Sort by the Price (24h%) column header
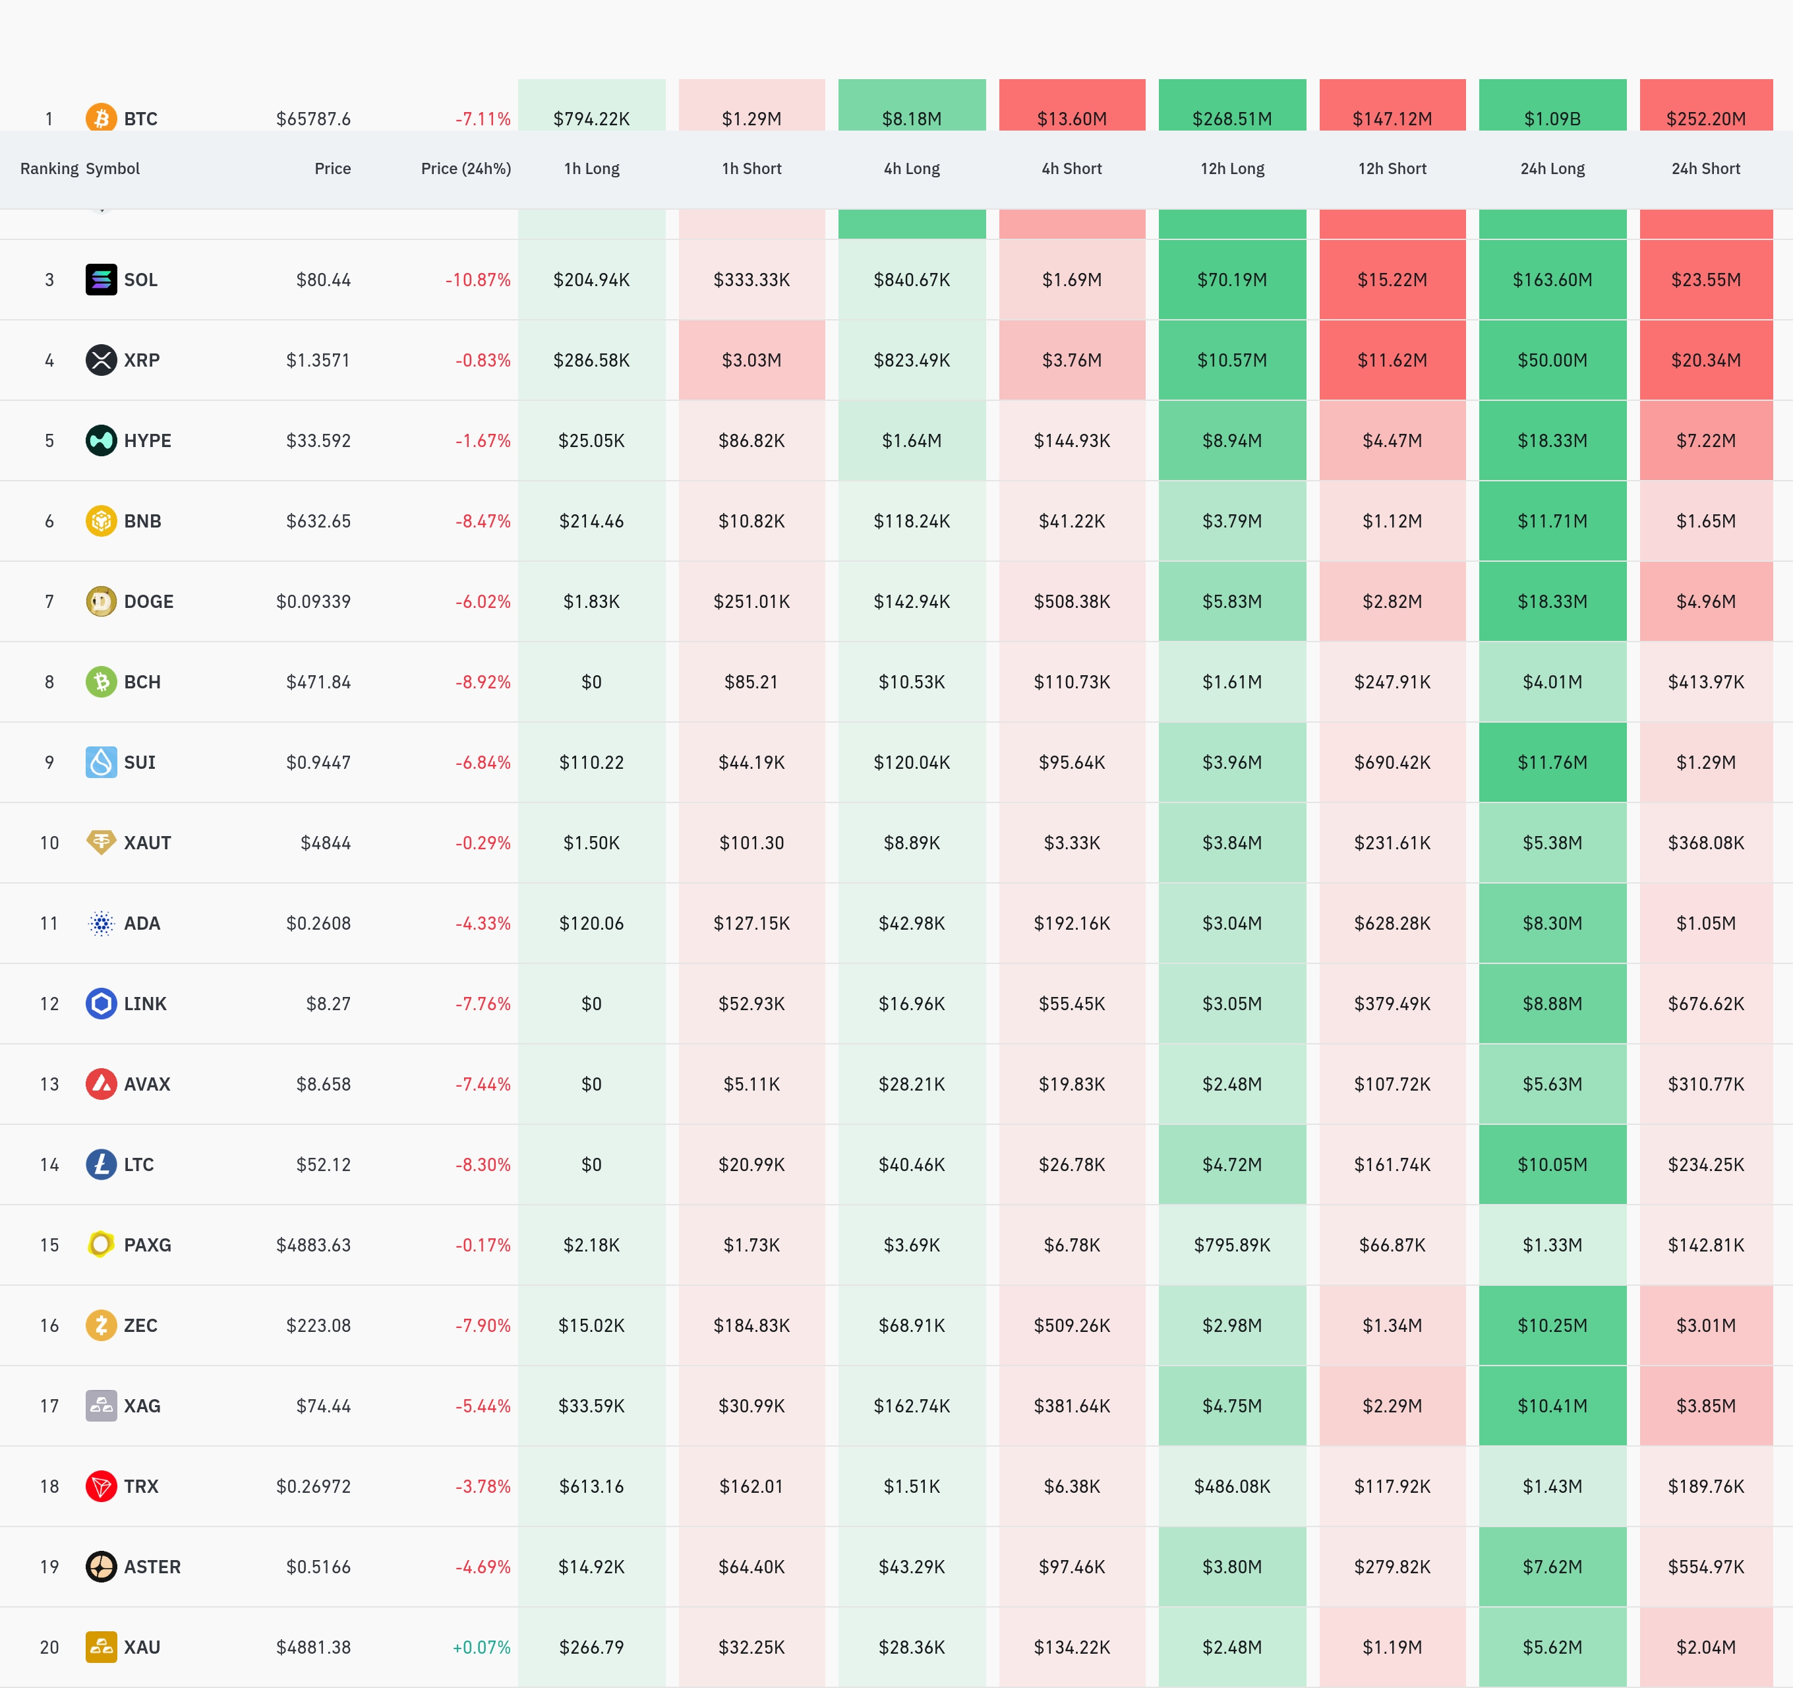The width and height of the screenshot is (1793, 1688). click(465, 169)
